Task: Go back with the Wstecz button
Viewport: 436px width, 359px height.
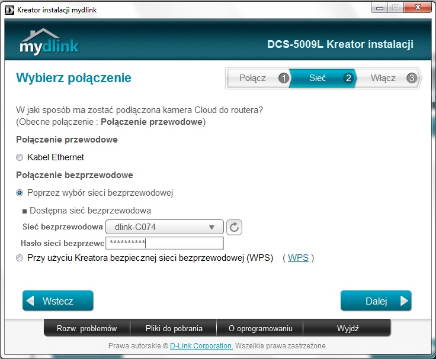Action: click(58, 300)
